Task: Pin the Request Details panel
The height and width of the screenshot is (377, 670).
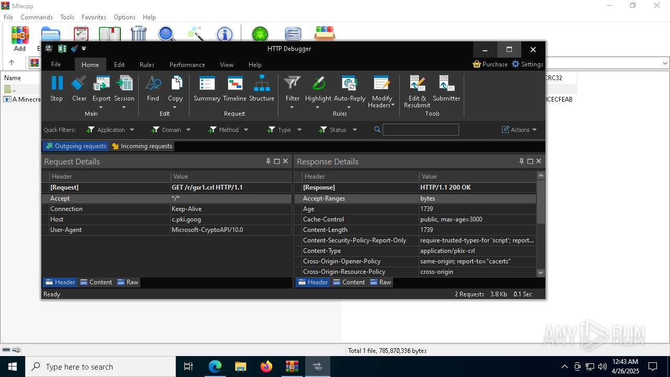Action: (269, 161)
